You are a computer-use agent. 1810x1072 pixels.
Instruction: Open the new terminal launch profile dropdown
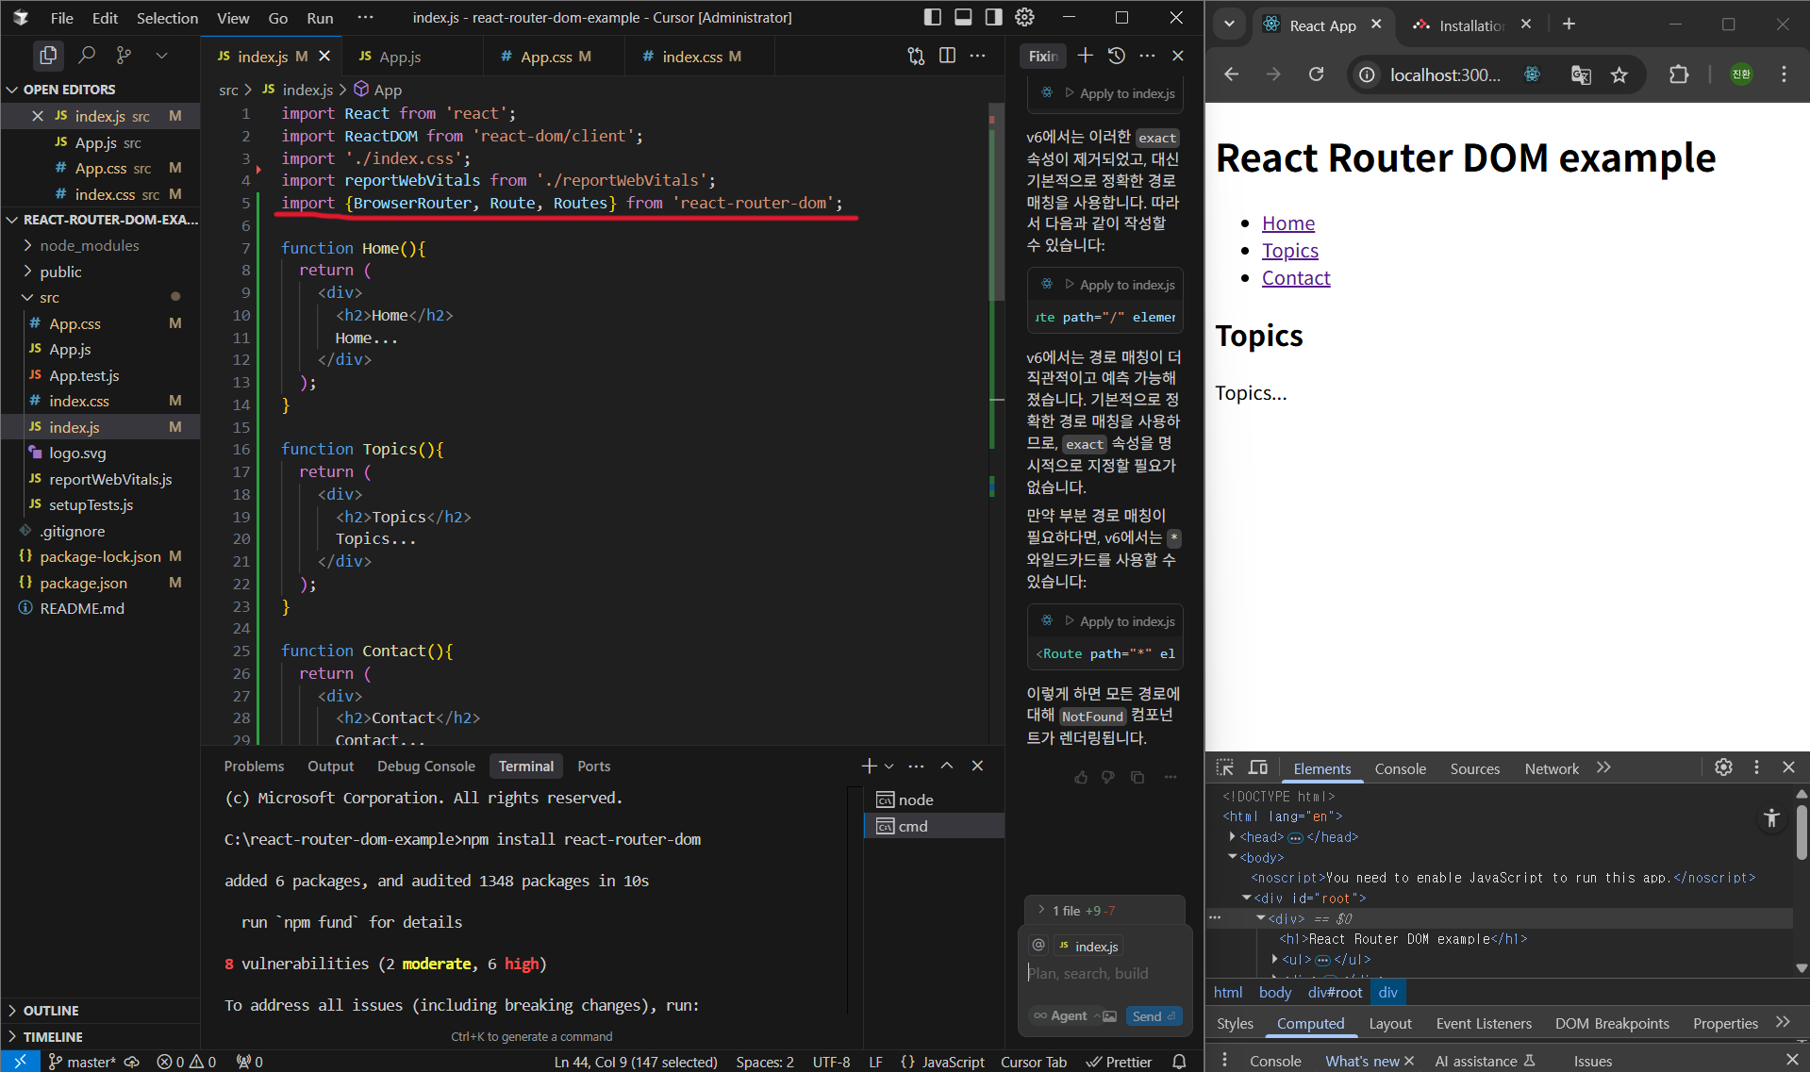[x=889, y=767]
